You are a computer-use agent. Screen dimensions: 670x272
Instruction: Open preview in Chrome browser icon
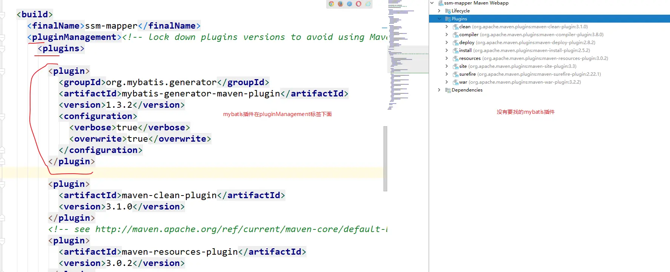coord(331,4)
